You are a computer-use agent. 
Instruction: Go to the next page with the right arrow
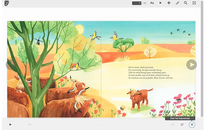(x=192, y=65)
